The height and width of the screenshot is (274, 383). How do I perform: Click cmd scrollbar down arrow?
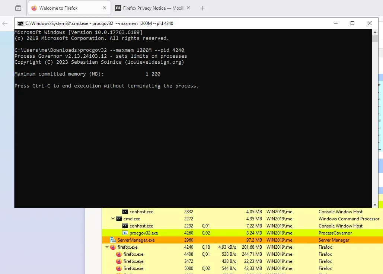click(375, 205)
